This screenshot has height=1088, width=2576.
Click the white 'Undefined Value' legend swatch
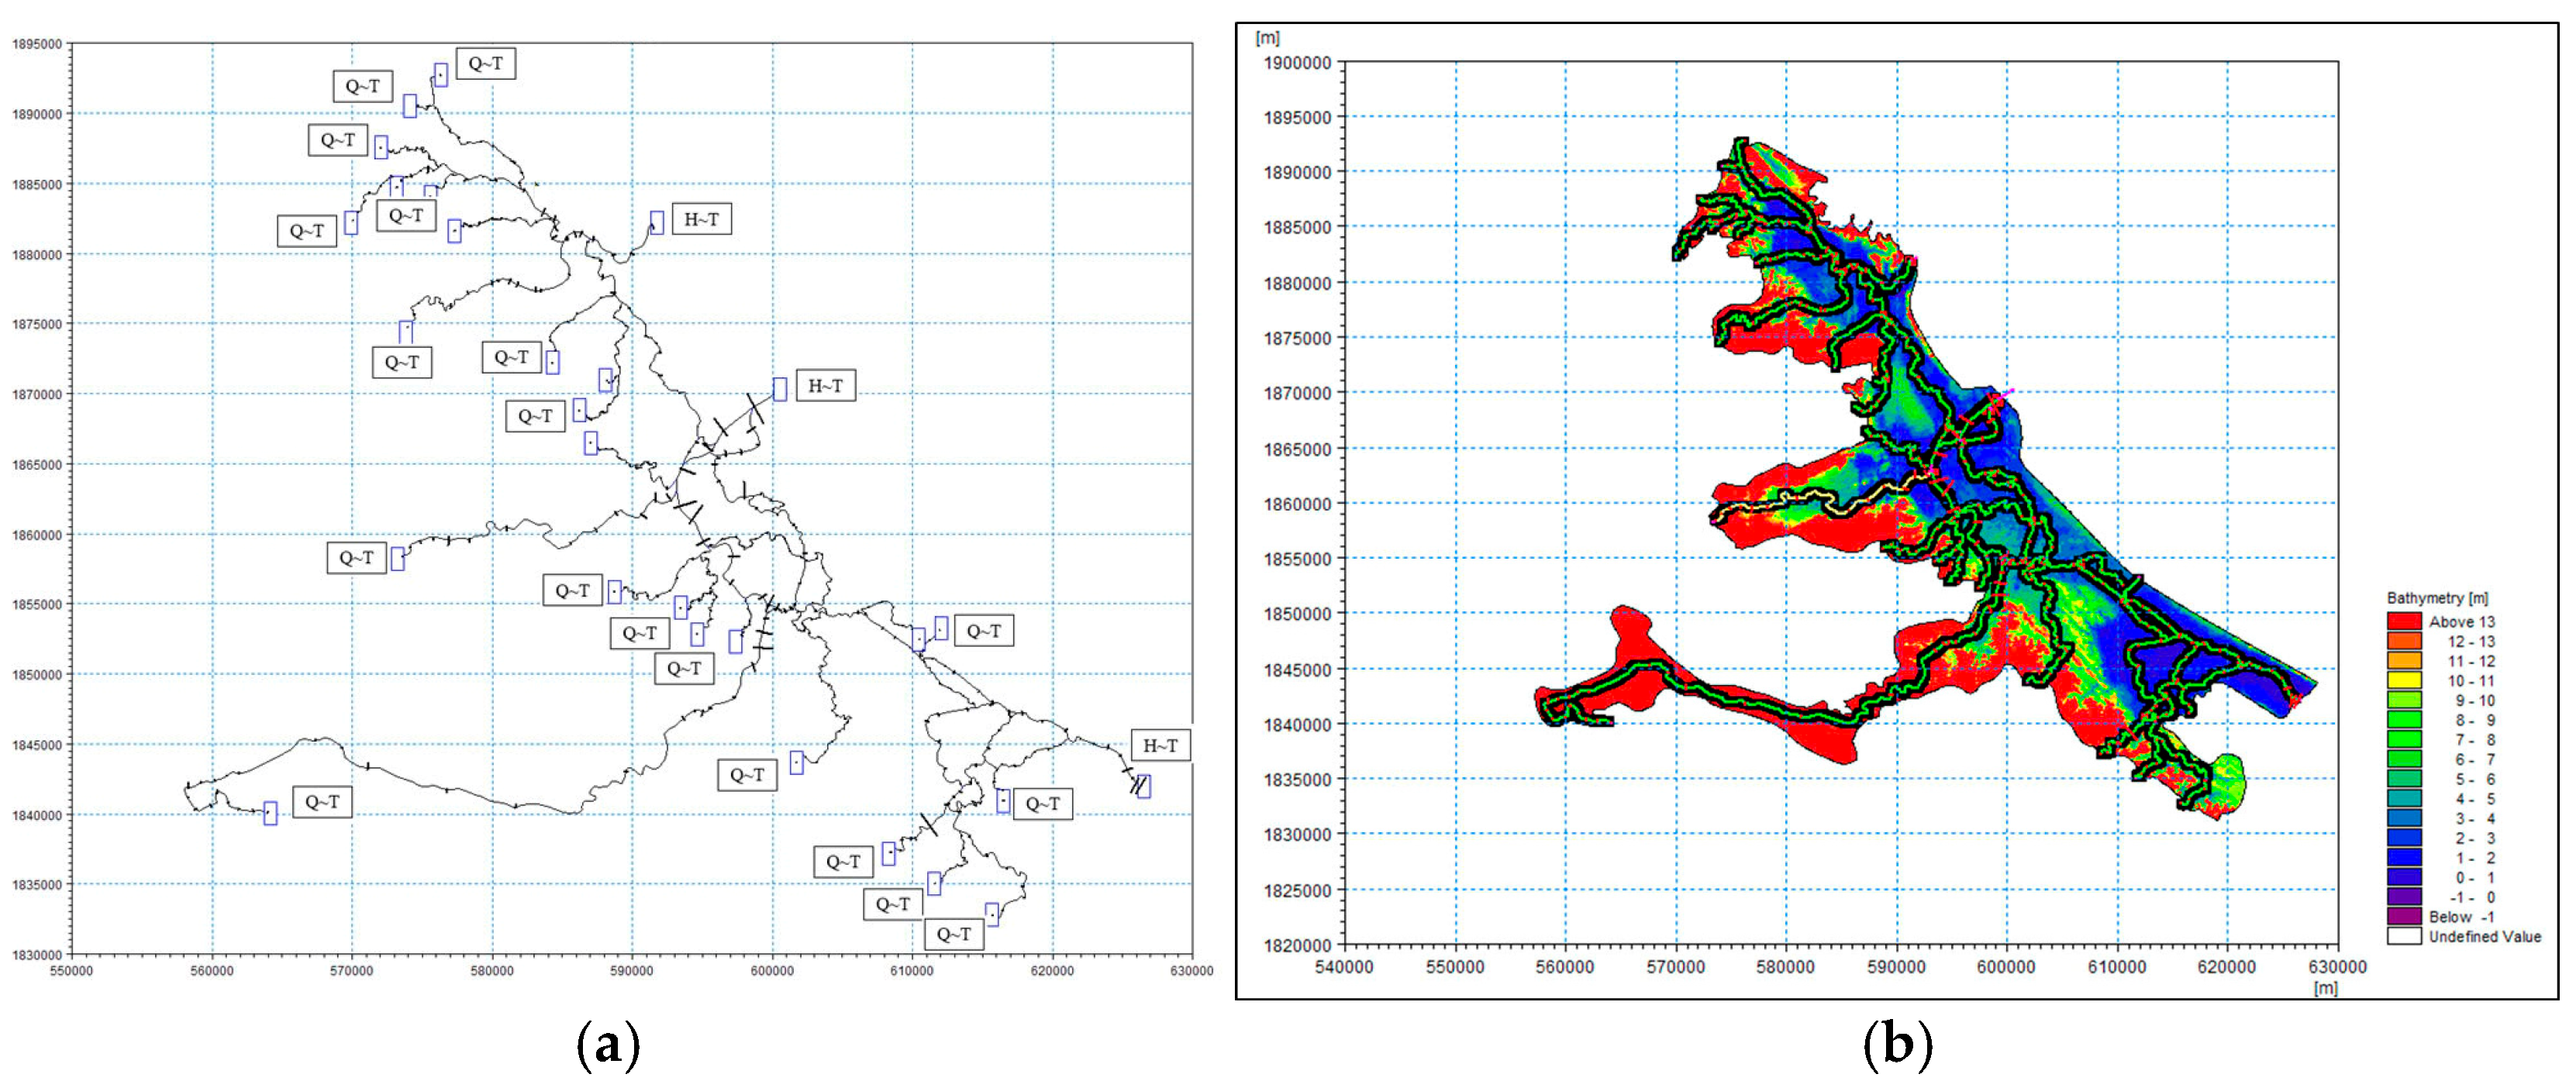[x=2404, y=936]
